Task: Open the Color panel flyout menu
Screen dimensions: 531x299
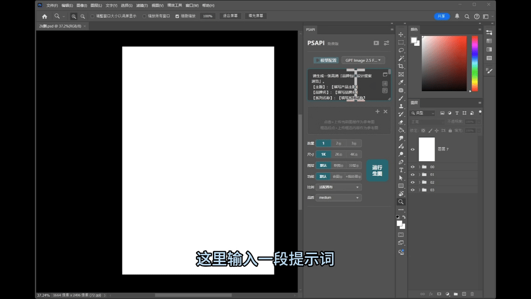Action: coord(480,29)
